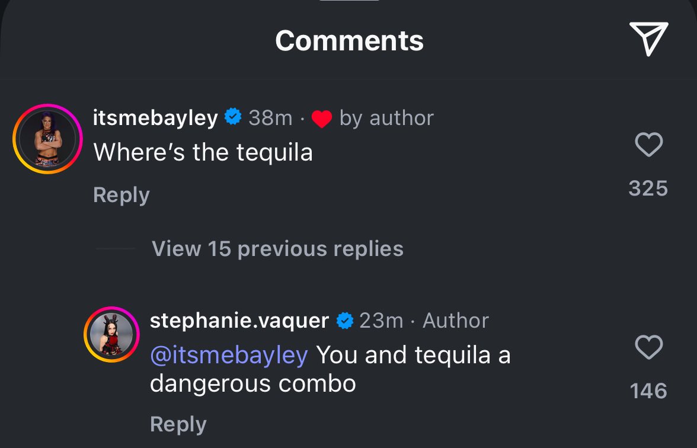Click the 23m timestamp on the reply
Screen dimensions: 697x448
[381, 321]
